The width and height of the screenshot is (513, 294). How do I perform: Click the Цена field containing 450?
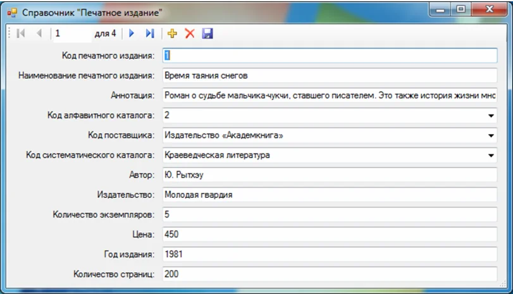(x=329, y=235)
